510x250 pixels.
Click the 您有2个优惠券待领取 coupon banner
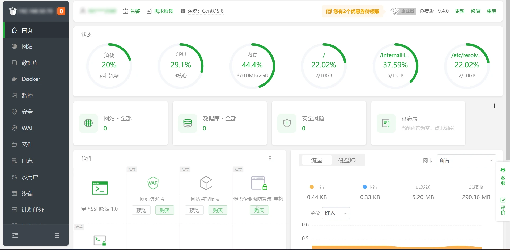352,11
